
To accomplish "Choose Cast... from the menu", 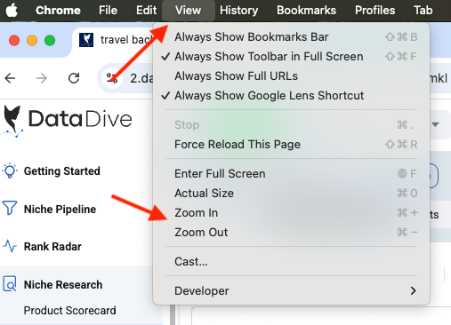I will (291, 262).
